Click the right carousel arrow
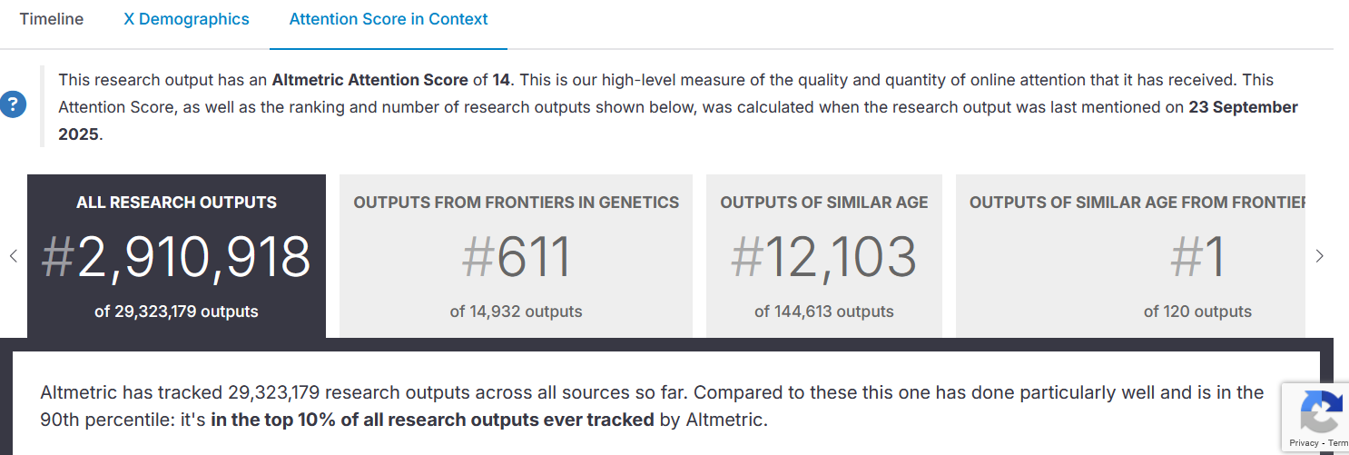Screen dimensions: 1349x455 [x=1320, y=256]
